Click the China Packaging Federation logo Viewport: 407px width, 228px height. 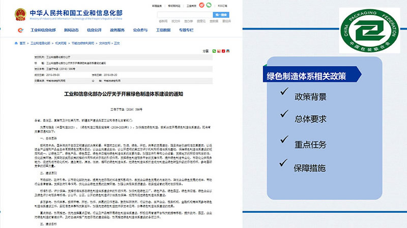click(369, 31)
